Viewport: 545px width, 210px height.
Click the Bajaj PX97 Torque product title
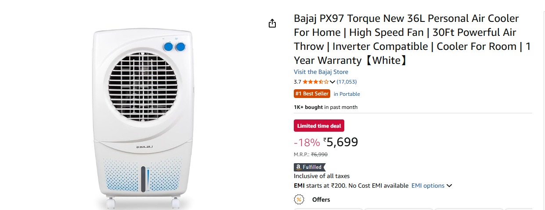[412, 39]
